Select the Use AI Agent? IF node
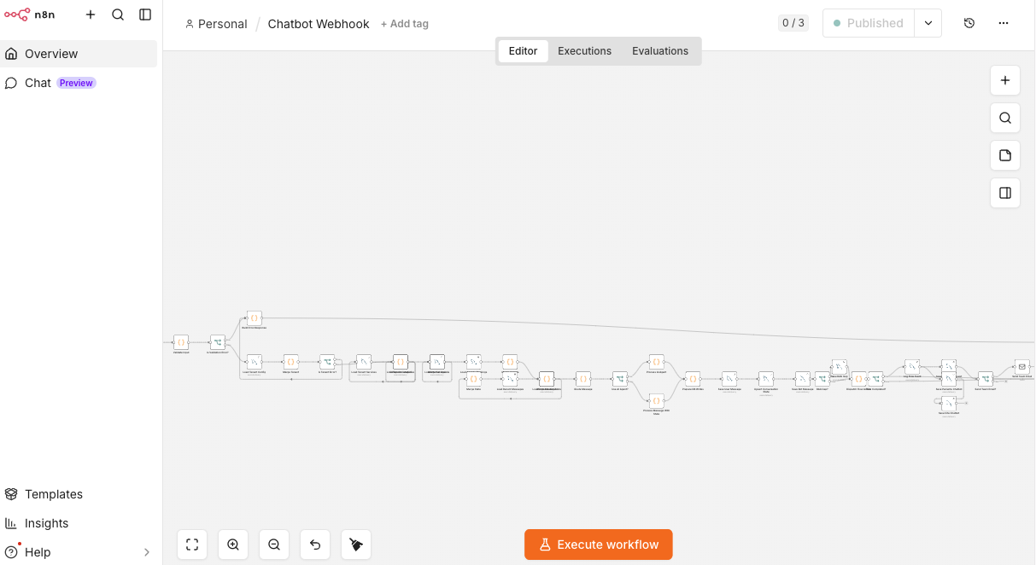Image resolution: width=1036 pixels, height=565 pixels. [x=620, y=379]
